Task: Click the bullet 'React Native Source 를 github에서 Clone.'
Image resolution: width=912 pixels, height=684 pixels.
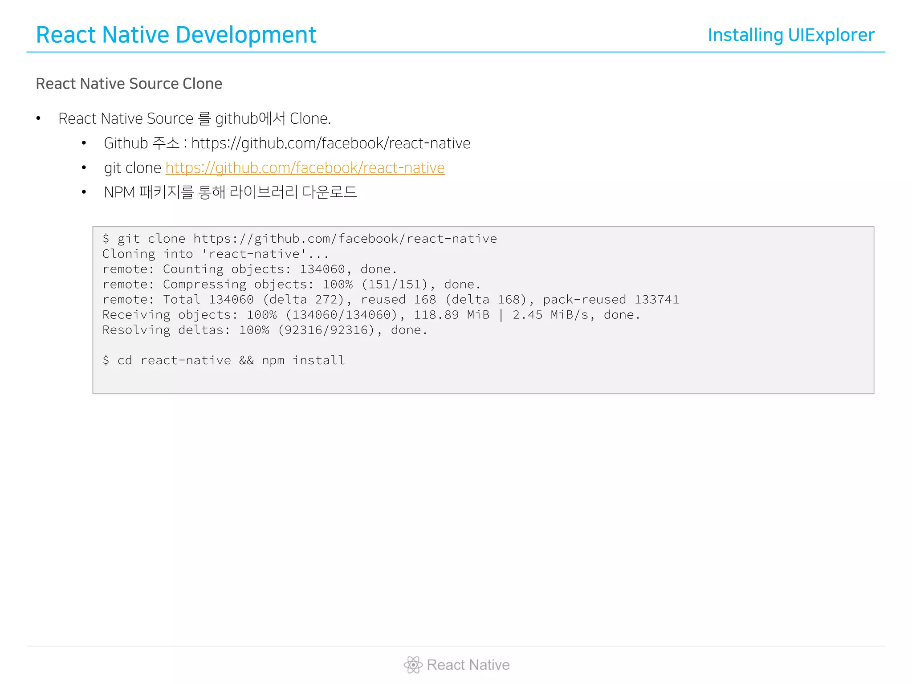Action: (195, 118)
